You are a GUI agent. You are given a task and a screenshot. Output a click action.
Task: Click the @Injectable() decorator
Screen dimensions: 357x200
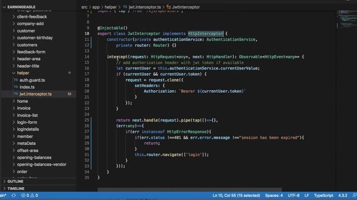113,28
